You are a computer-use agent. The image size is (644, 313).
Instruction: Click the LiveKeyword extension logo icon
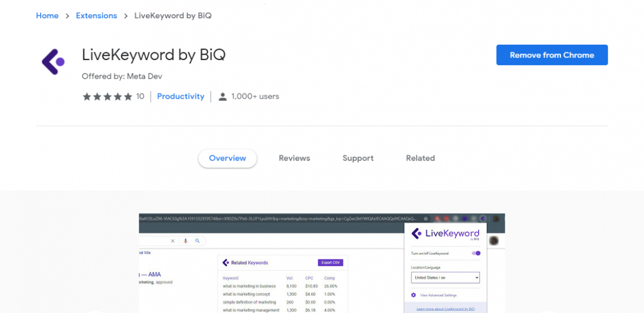53,62
